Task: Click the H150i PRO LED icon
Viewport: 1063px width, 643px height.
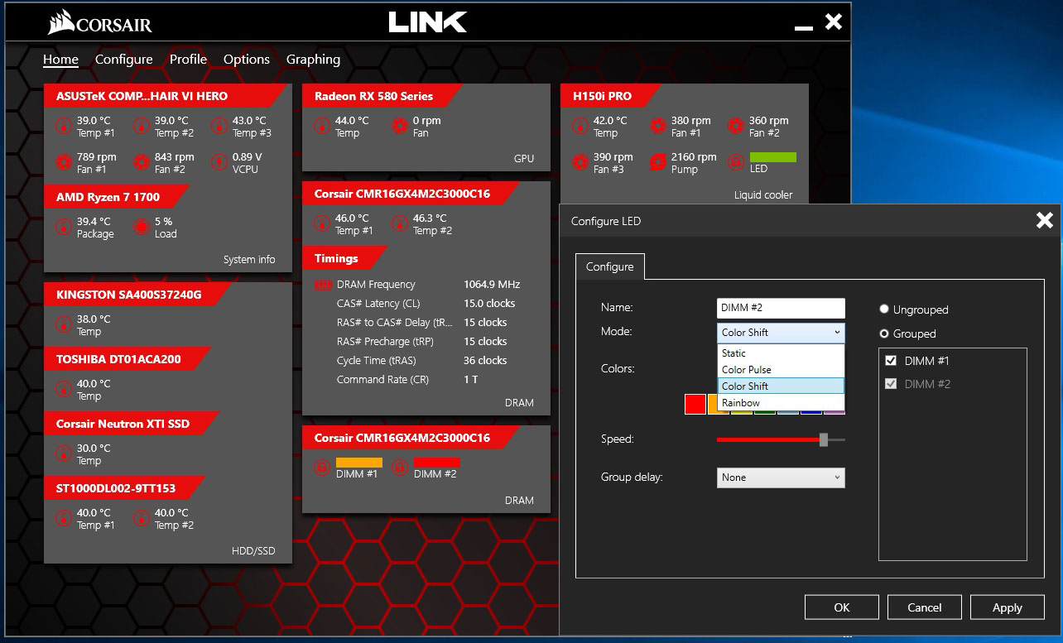Action: click(x=736, y=162)
